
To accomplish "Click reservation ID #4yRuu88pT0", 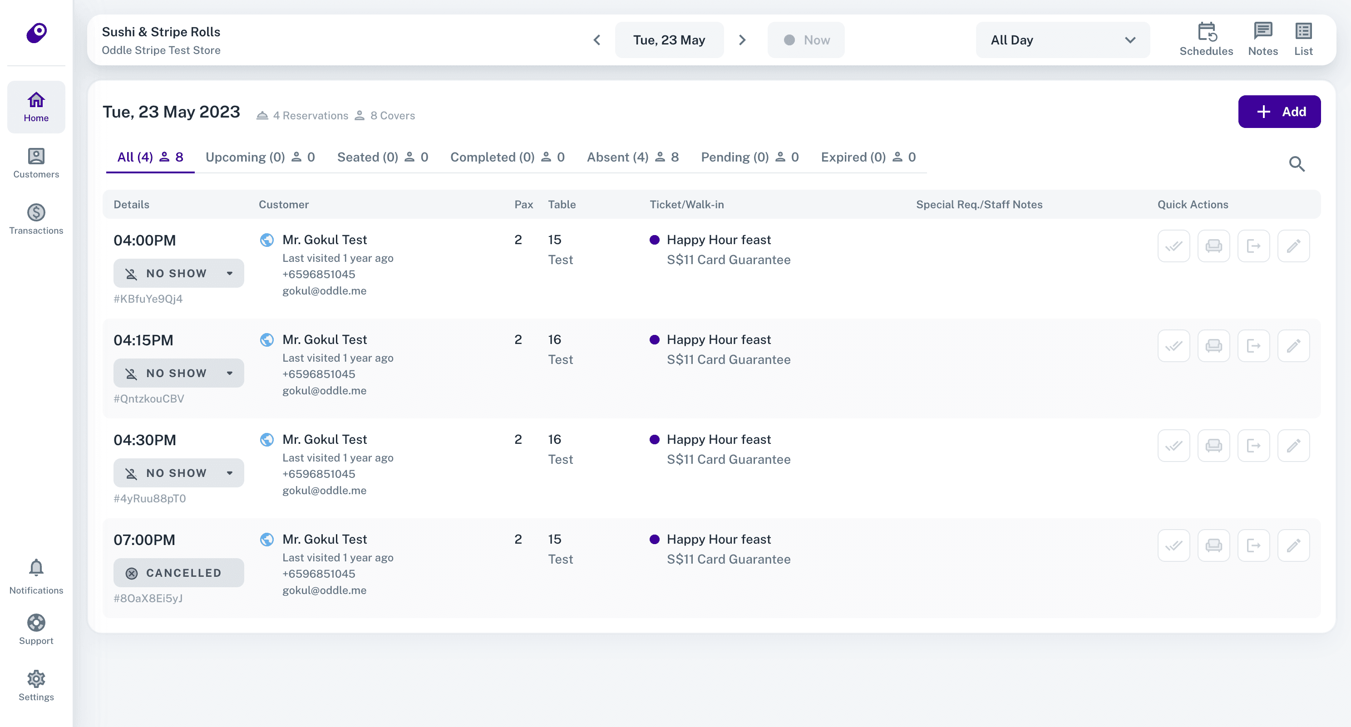I will click(x=149, y=498).
